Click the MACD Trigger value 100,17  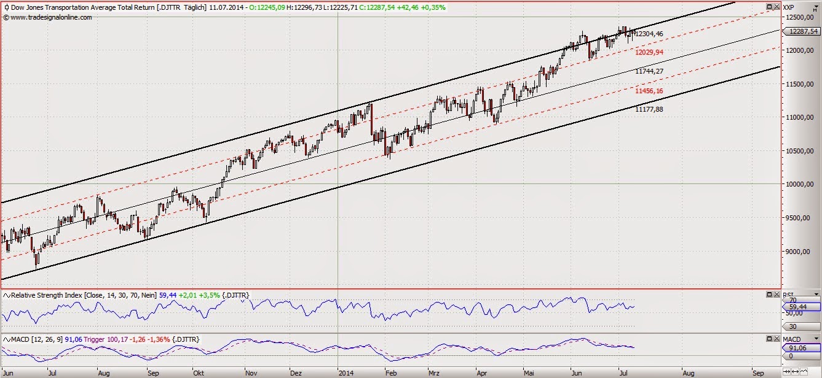click(116, 339)
